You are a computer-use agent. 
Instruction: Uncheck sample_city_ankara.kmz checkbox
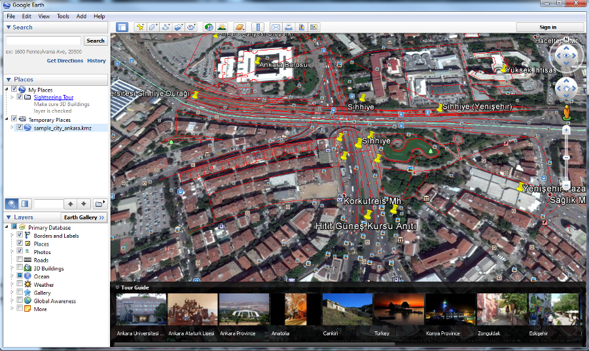[20, 128]
